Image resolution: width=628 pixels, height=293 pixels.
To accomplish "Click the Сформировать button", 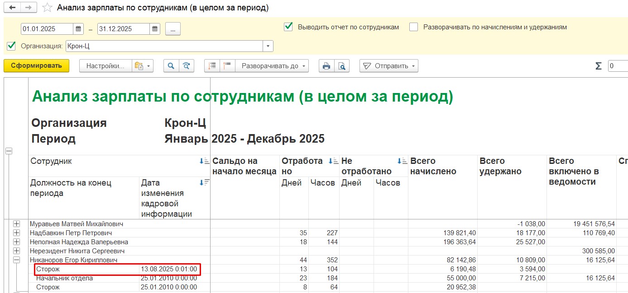I will (36, 66).
